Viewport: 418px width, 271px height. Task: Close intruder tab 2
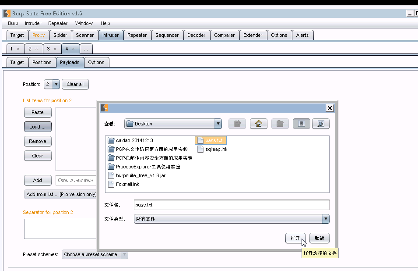point(36,49)
